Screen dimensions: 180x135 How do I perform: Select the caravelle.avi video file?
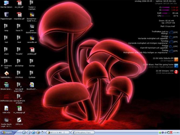coord(32,38)
